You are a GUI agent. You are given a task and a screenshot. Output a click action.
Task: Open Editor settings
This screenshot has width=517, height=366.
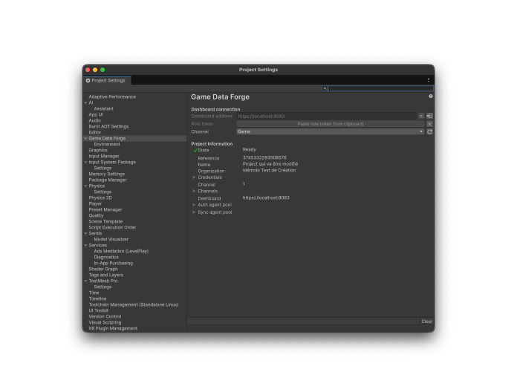click(x=94, y=132)
